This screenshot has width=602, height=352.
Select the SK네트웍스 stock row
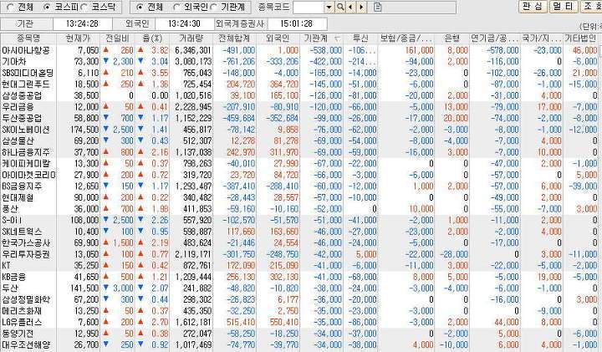pyautogui.click(x=298, y=232)
